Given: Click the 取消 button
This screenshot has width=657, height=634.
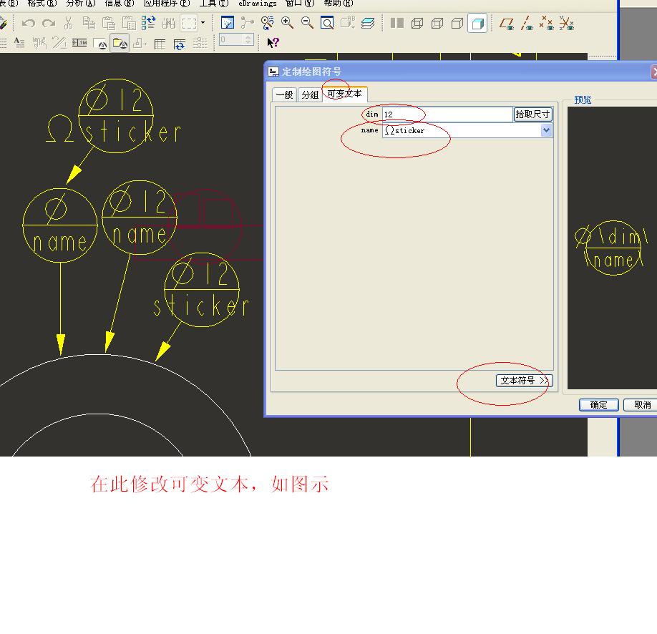Looking at the screenshot, I should coord(642,405).
